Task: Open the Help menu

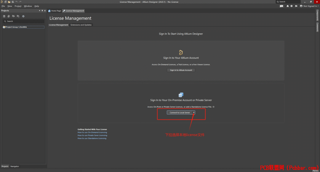Action: (x=37, y=6)
